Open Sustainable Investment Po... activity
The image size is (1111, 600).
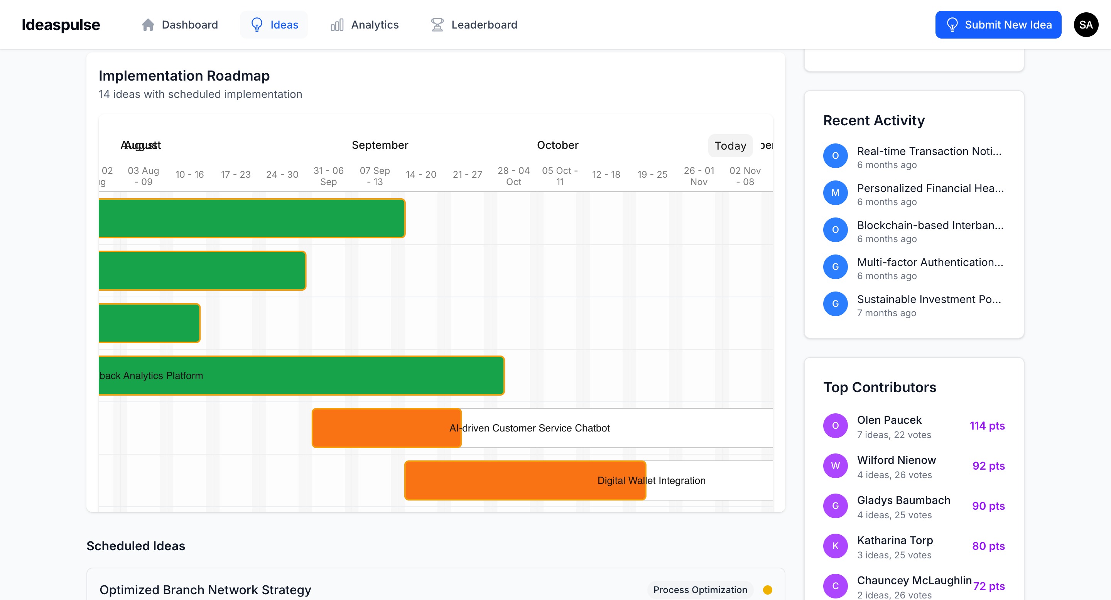click(929, 300)
